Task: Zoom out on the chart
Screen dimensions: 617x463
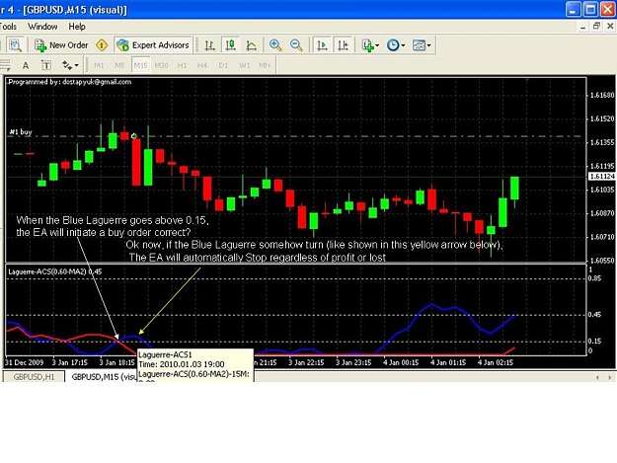Action: tap(296, 45)
